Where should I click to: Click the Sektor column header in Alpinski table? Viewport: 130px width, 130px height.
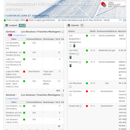pos(71,31)
